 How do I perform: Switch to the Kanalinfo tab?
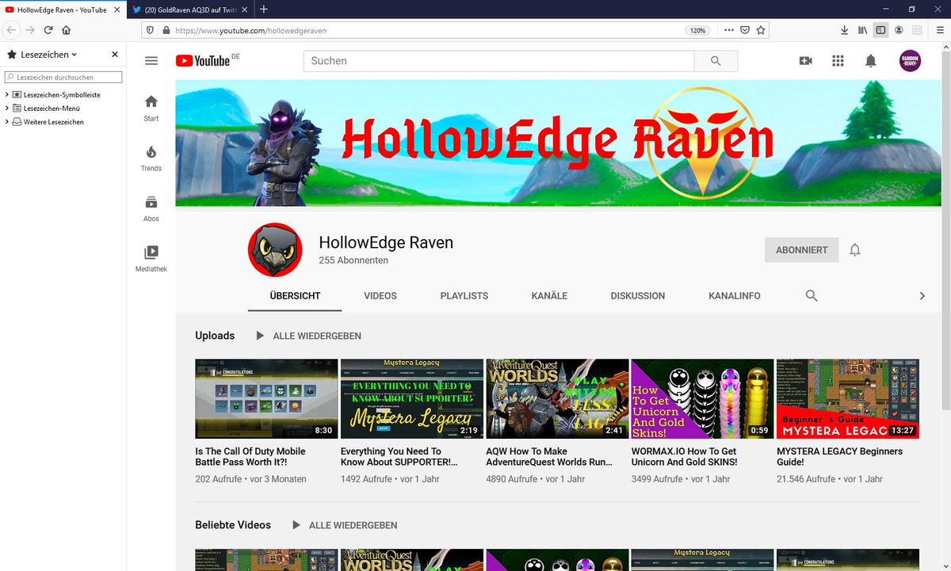tap(735, 295)
